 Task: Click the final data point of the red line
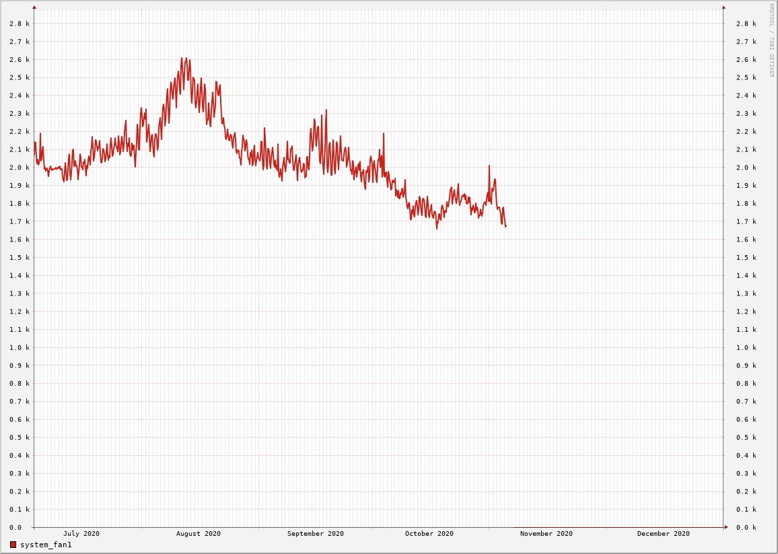pyautogui.click(x=505, y=226)
